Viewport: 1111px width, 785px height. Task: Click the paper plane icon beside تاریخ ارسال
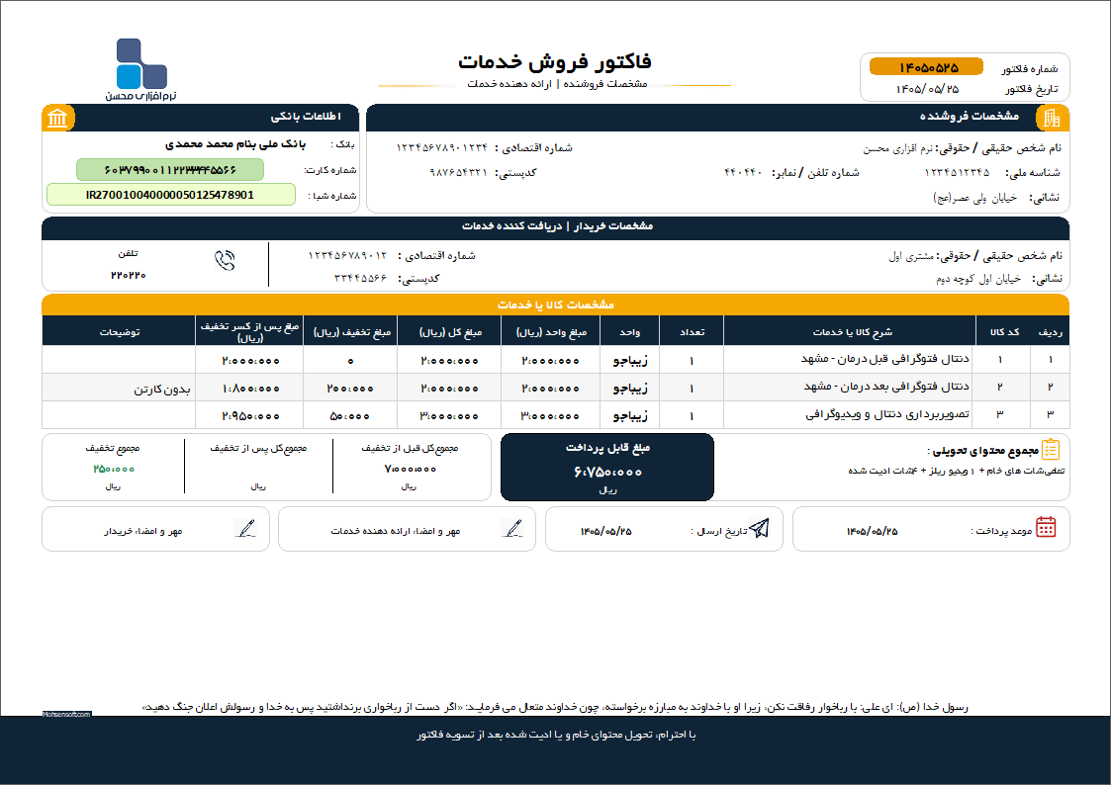(759, 528)
